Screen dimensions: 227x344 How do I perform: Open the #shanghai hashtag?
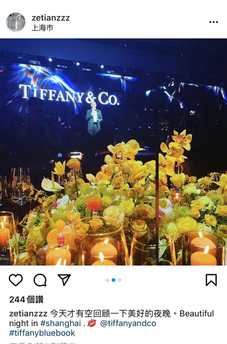click(61, 323)
